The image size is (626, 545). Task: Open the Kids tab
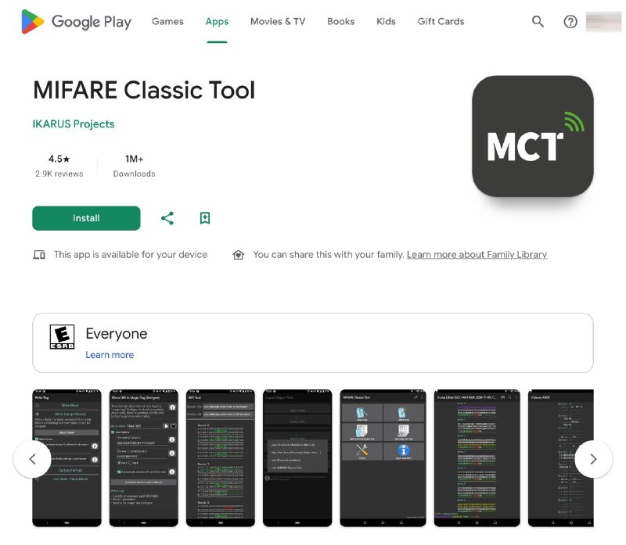[x=386, y=22]
